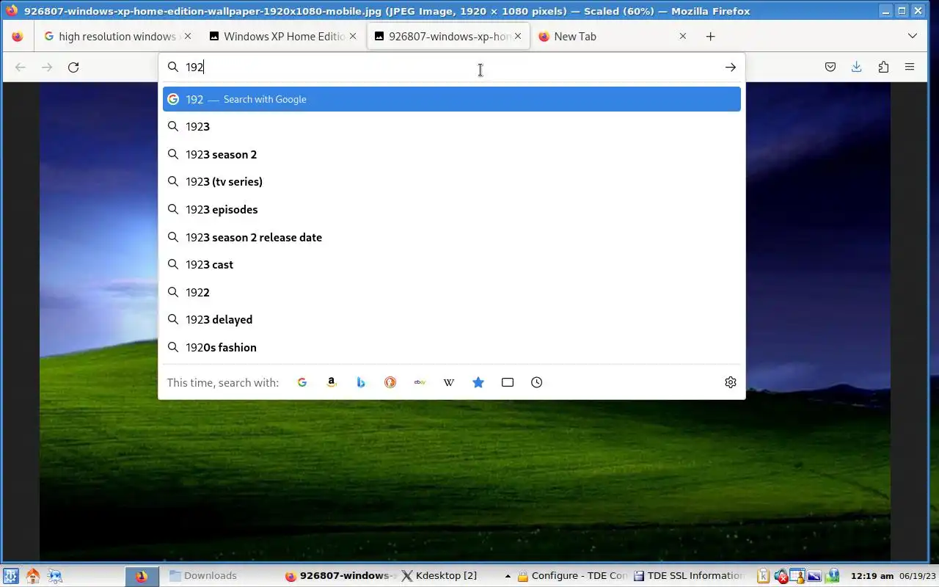This screenshot has width=939, height=587.
Task: Open the calendar/organizer tray icon
Action: (x=797, y=576)
